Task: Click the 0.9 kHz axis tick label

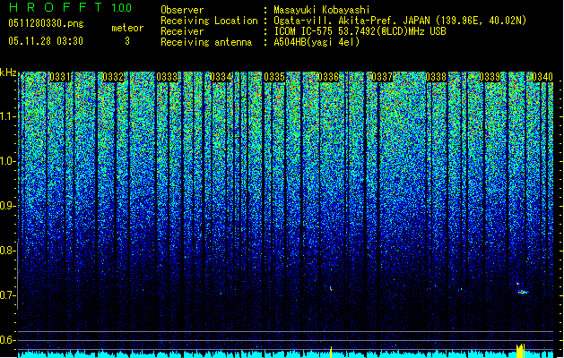Action: pyautogui.click(x=8, y=206)
